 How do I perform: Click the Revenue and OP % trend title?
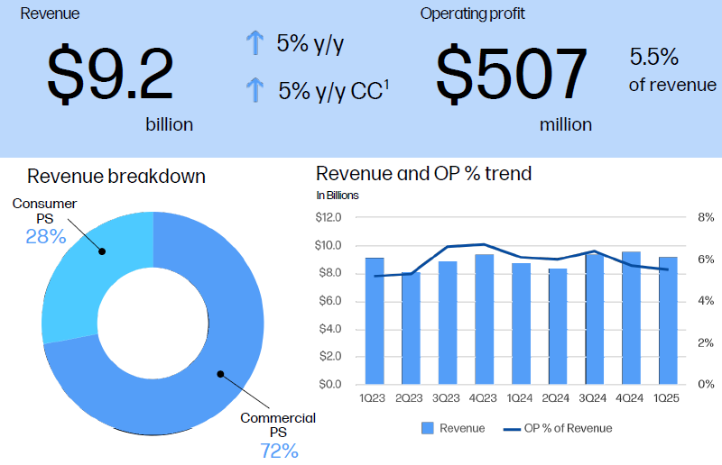pos(423,173)
